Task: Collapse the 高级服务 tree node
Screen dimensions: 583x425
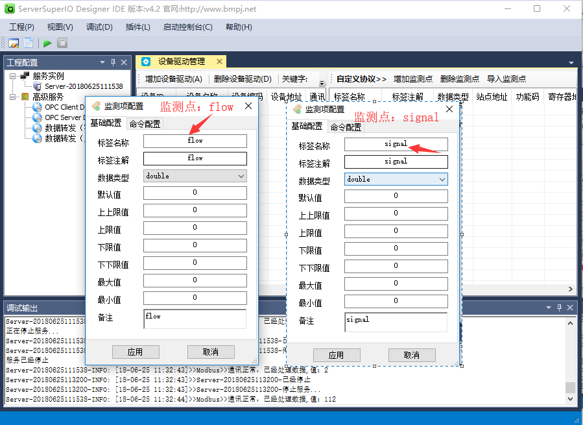Action: click(x=12, y=97)
